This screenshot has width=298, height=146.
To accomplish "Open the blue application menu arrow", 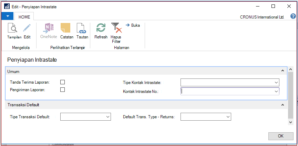I will click(x=8, y=16).
